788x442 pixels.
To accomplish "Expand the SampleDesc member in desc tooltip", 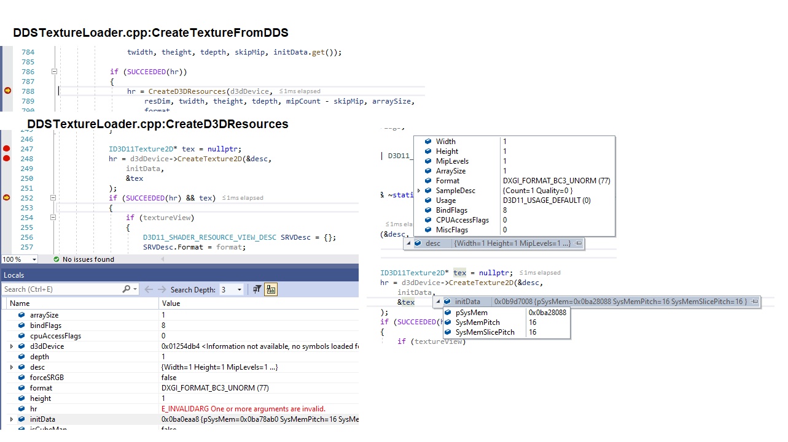I will click(420, 190).
